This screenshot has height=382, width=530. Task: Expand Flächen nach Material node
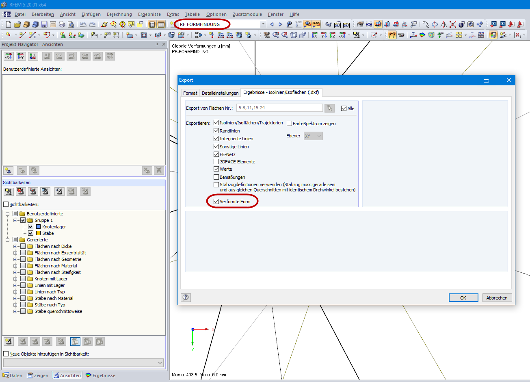click(15, 266)
